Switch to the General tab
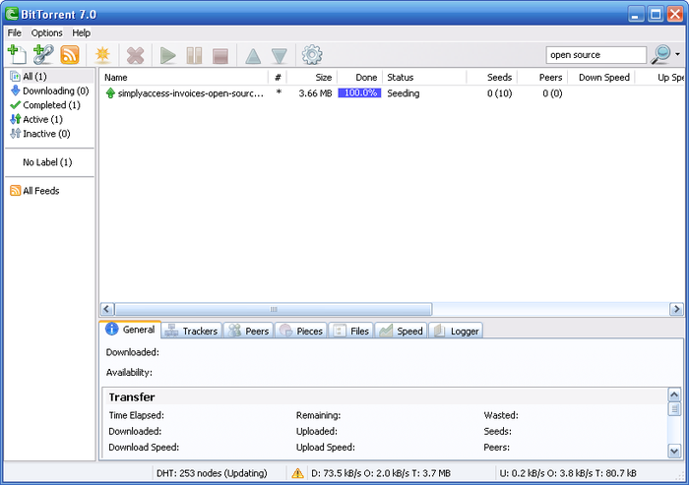 point(130,330)
